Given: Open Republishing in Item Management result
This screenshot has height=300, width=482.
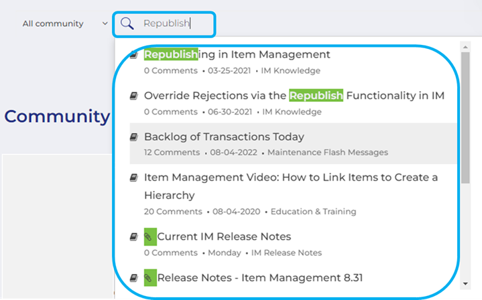Looking at the screenshot, I should click(237, 55).
